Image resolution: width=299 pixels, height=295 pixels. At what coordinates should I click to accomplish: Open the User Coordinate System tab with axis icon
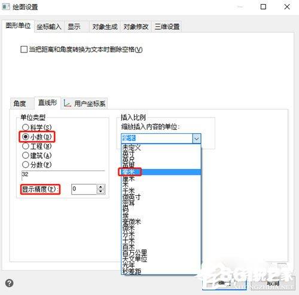(84, 103)
